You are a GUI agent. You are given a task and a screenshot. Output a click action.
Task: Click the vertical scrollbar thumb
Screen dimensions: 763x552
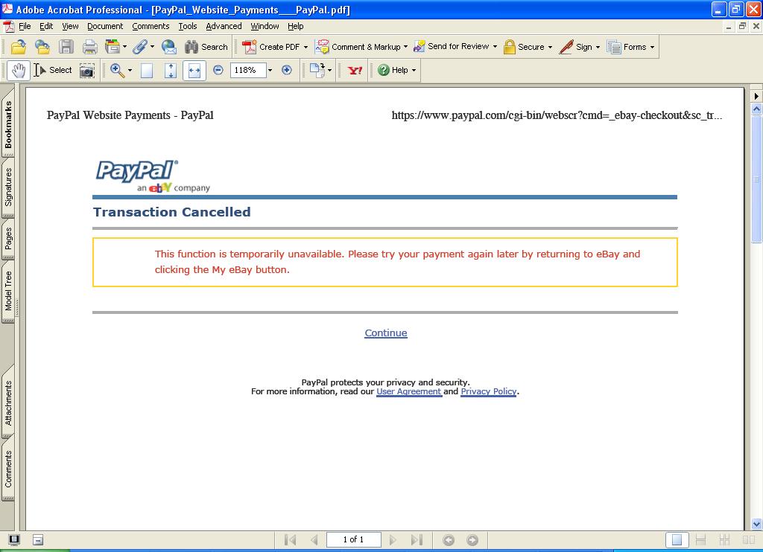pos(756,179)
